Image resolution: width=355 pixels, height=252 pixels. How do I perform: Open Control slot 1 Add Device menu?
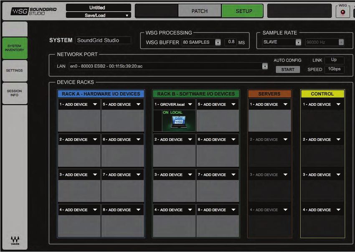tap(322, 104)
